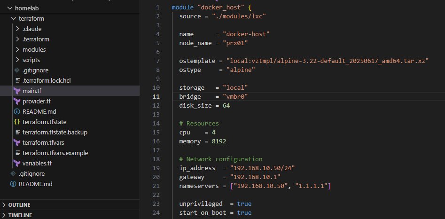Click the "docker_host" module name string
445x219 pixels.
[221, 8]
